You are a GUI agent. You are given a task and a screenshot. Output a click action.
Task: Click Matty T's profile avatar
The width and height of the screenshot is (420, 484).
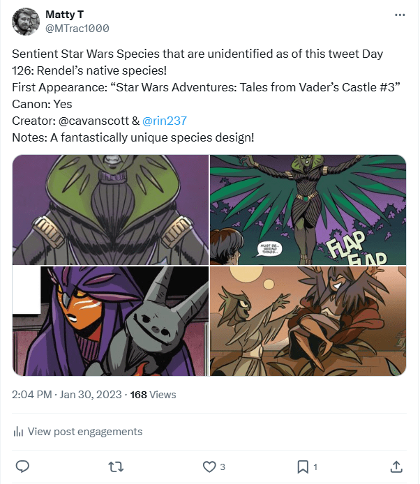coord(25,21)
